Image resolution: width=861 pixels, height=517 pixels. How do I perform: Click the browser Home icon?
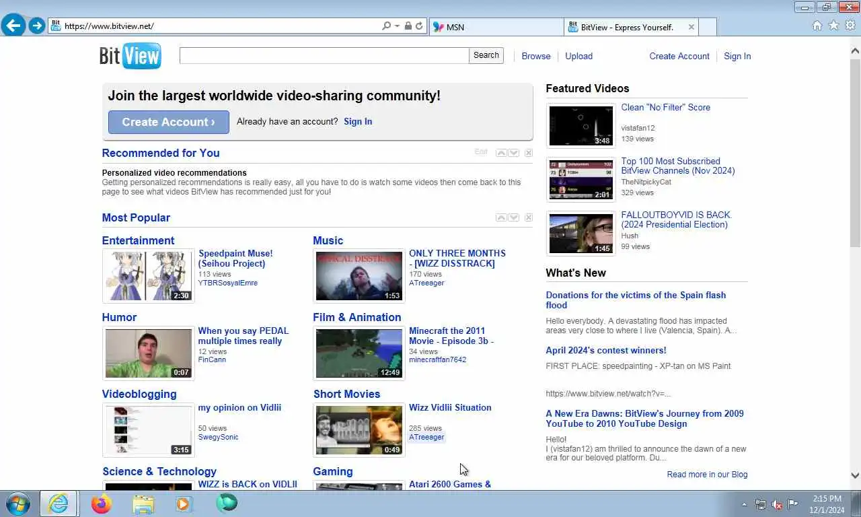(x=817, y=26)
